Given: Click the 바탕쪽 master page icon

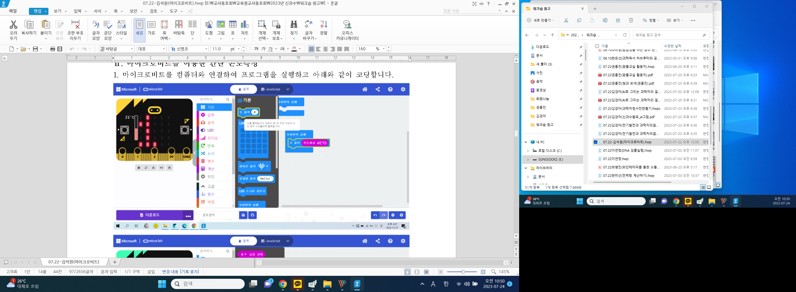Looking at the screenshot, I should coord(179,25).
